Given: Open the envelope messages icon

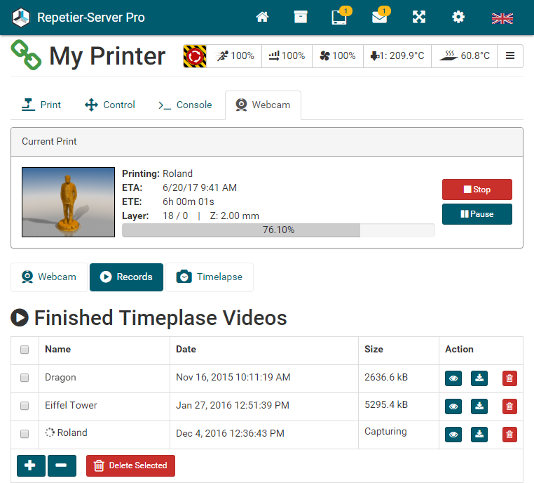Looking at the screenshot, I should pyautogui.click(x=379, y=17).
